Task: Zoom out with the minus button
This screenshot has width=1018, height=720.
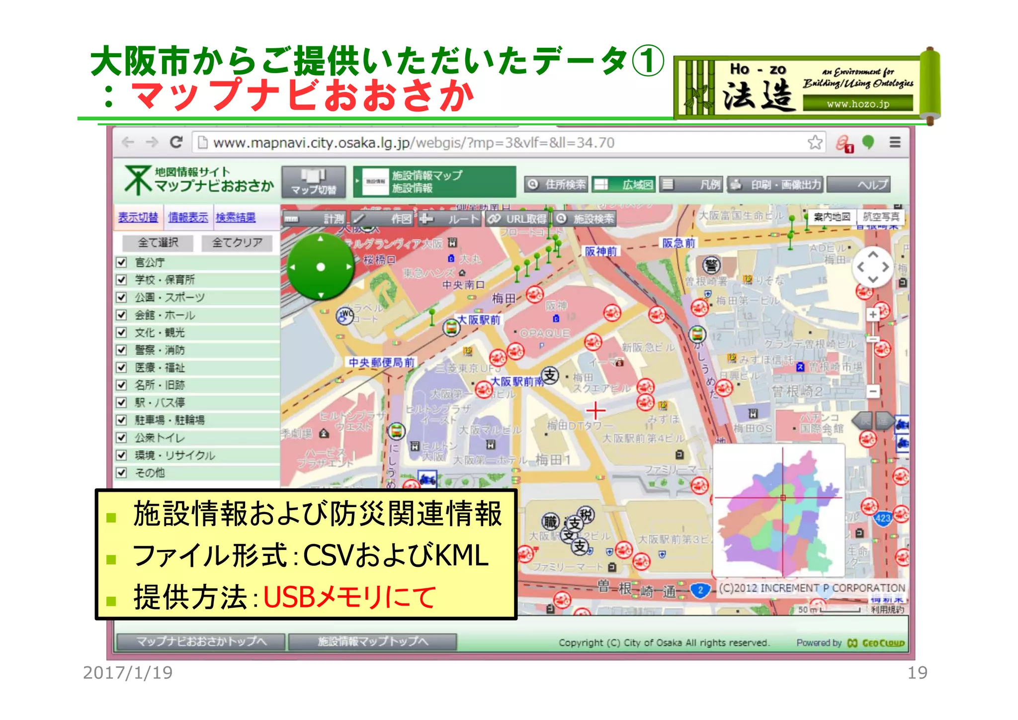Action: tap(873, 391)
